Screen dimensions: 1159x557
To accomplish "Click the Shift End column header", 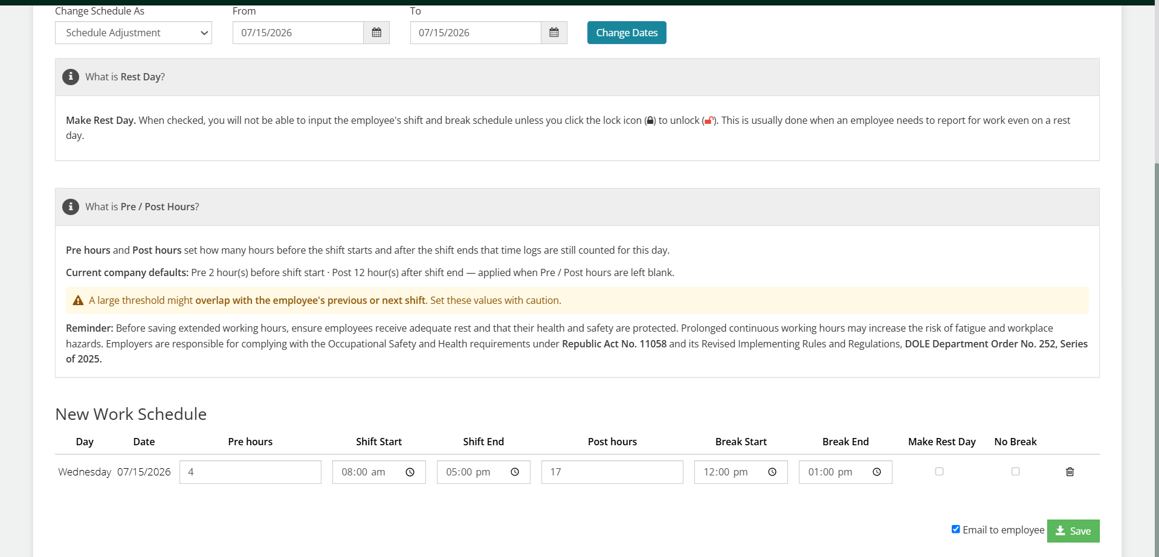I will point(483,442).
